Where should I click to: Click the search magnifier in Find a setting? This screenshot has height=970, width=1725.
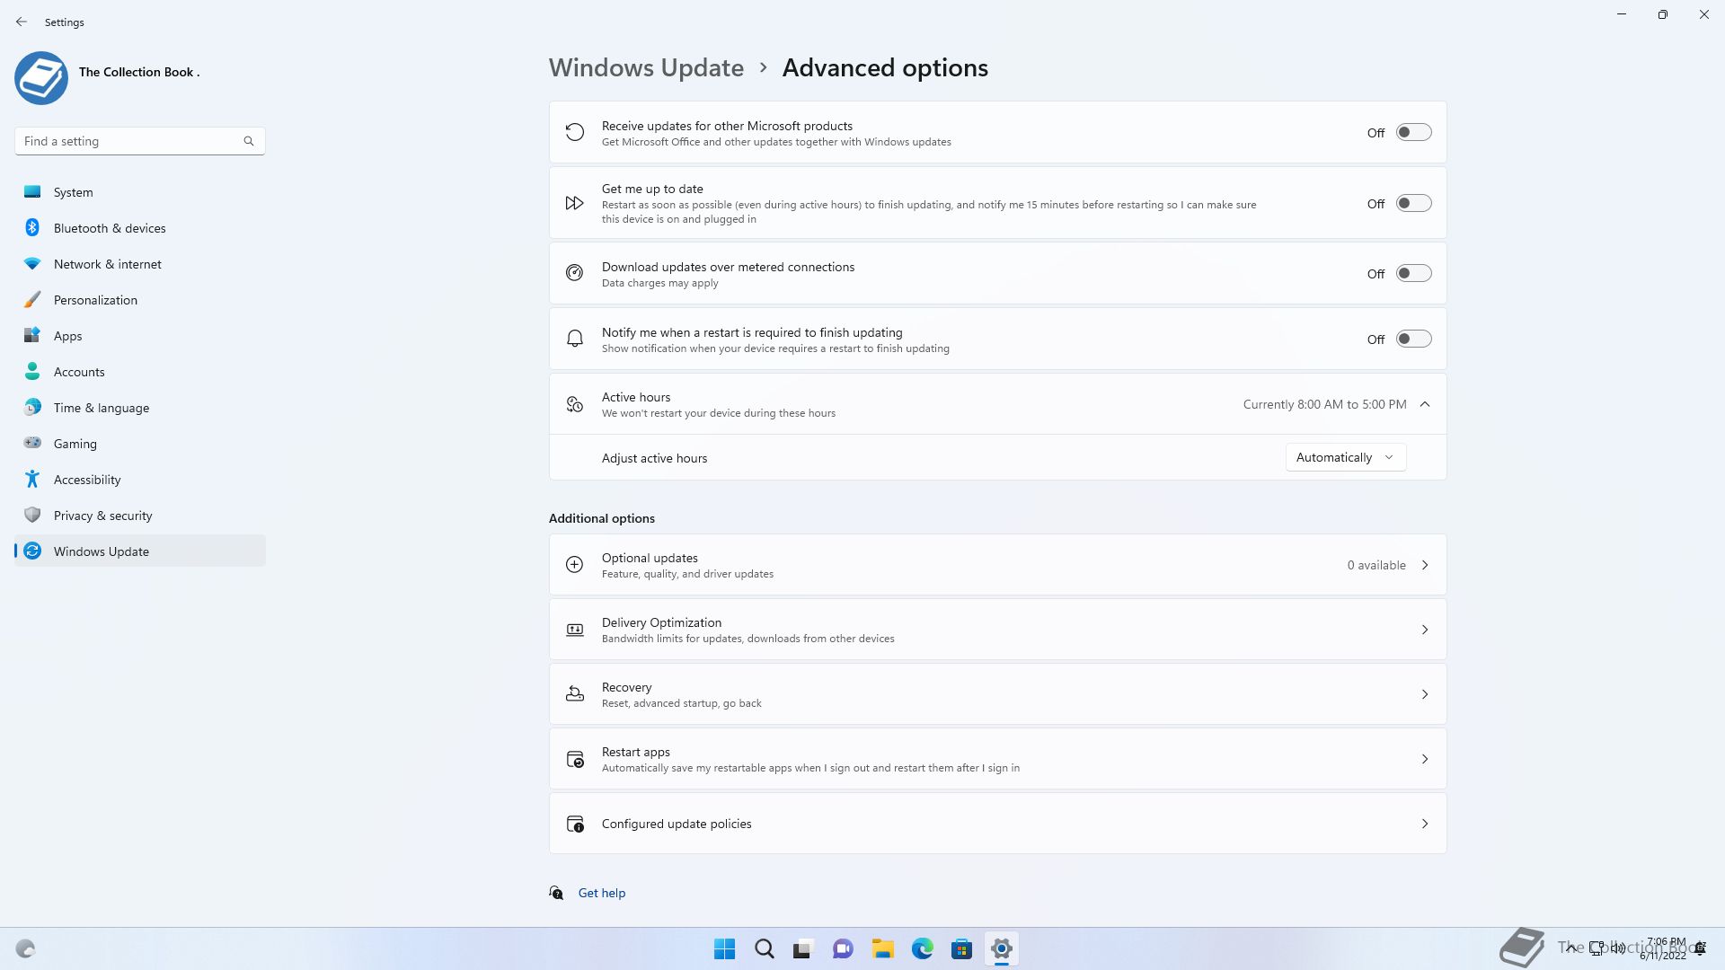(x=249, y=141)
